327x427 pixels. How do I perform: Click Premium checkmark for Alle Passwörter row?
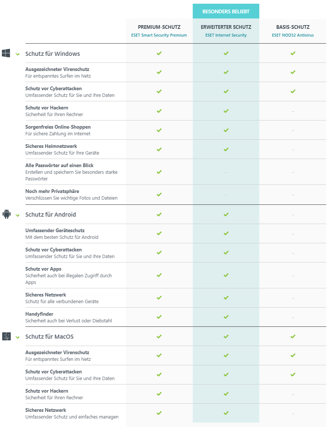click(159, 172)
